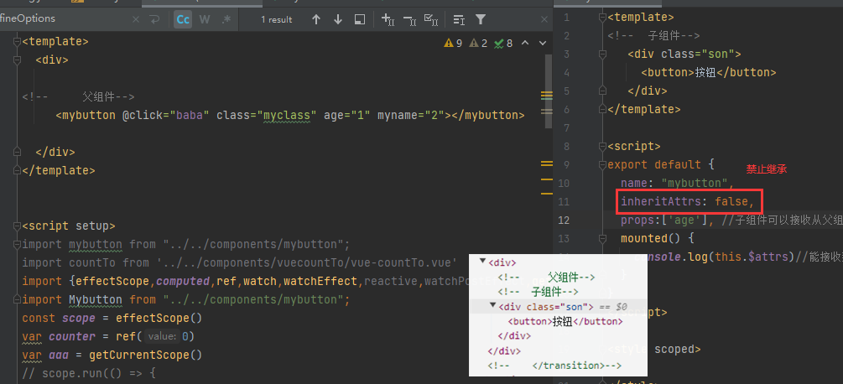This screenshot has height=384, width=843.
Task: Click myname="2" attribute
Action: point(411,115)
